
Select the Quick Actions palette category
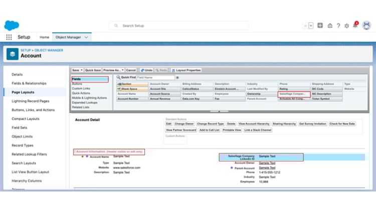[81, 93]
